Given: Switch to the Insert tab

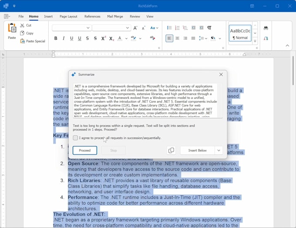Looking at the screenshot, I should click(48, 17).
